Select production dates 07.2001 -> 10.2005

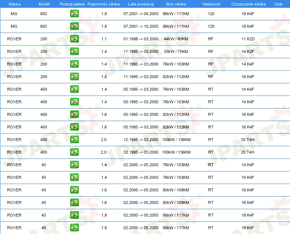click(x=141, y=26)
